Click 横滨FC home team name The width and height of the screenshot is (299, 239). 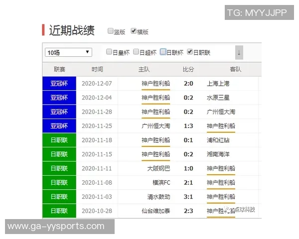[161, 183]
